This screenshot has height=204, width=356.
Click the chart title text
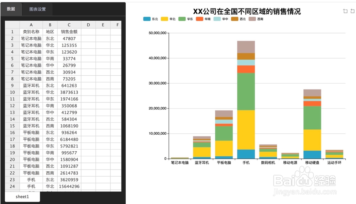click(x=247, y=11)
